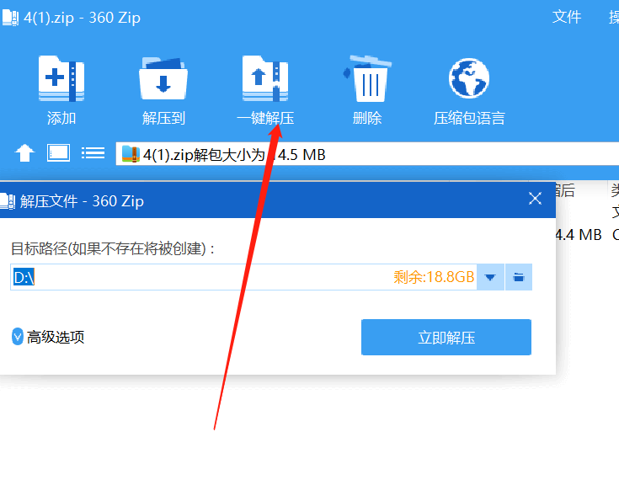
Task: Select the 删除 (Delete) trash icon
Action: point(367,78)
